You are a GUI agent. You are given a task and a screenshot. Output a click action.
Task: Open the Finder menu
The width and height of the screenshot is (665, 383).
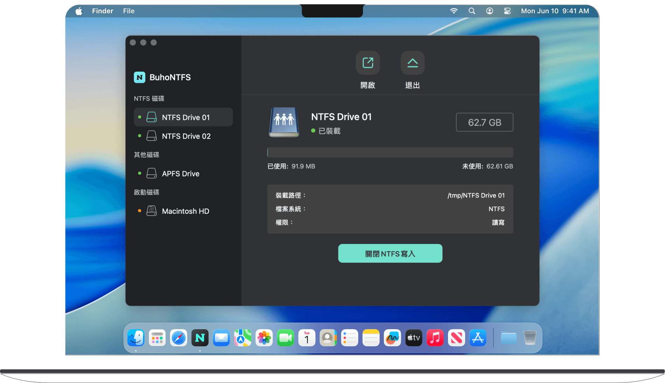[103, 11]
